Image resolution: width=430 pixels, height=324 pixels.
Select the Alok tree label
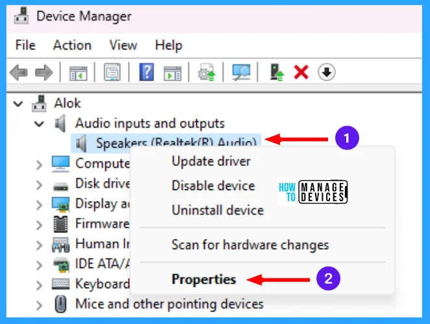(68, 103)
